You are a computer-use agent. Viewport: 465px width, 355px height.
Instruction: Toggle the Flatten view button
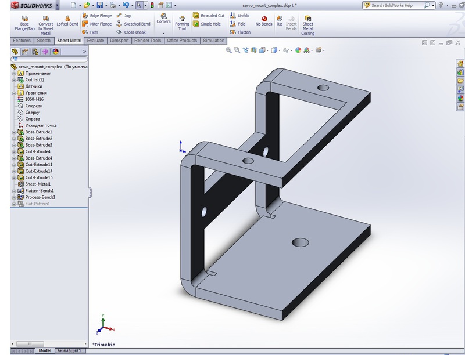click(x=241, y=32)
